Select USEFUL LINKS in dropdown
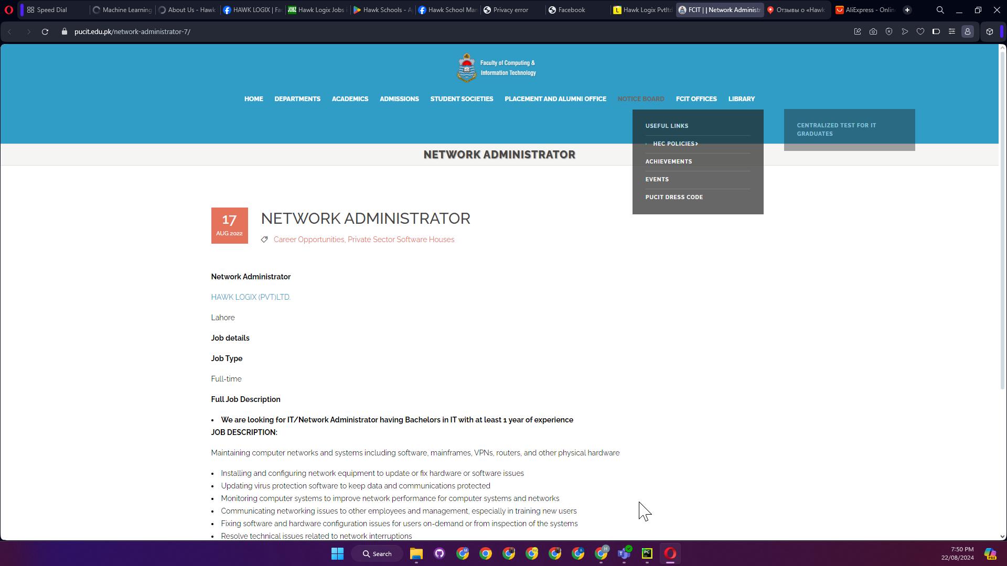 (x=667, y=126)
